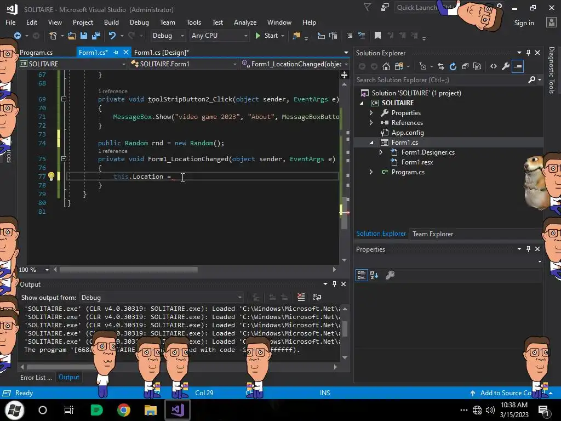
Task: Click the New Project toolbar icon
Action: click(x=53, y=36)
